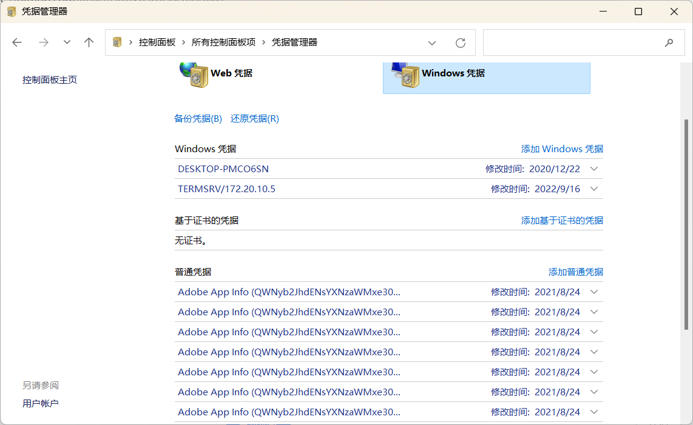
Task: Click inside the search input box
Action: click(584, 42)
